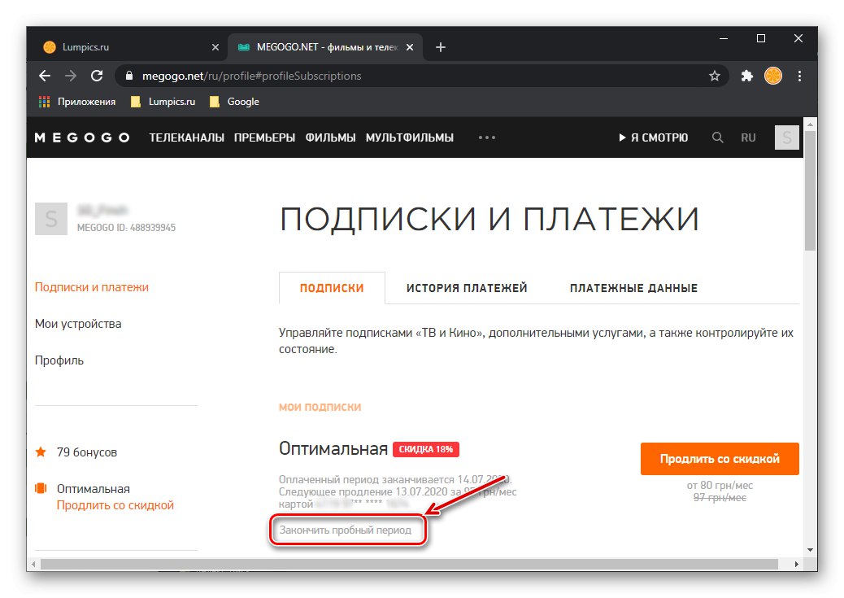This screenshot has width=844, height=598.
Task: Open Профиль in sidebar
Action: pyautogui.click(x=59, y=360)
